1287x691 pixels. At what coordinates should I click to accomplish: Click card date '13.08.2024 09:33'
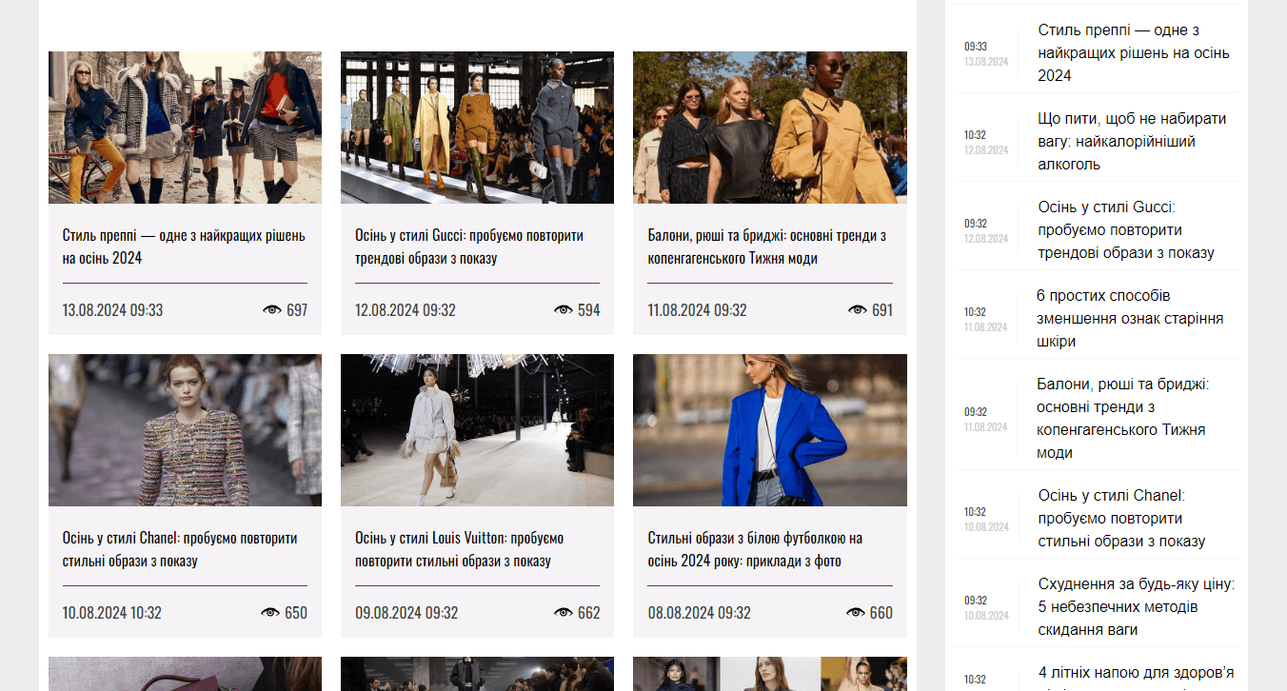[x=113, y=310]
